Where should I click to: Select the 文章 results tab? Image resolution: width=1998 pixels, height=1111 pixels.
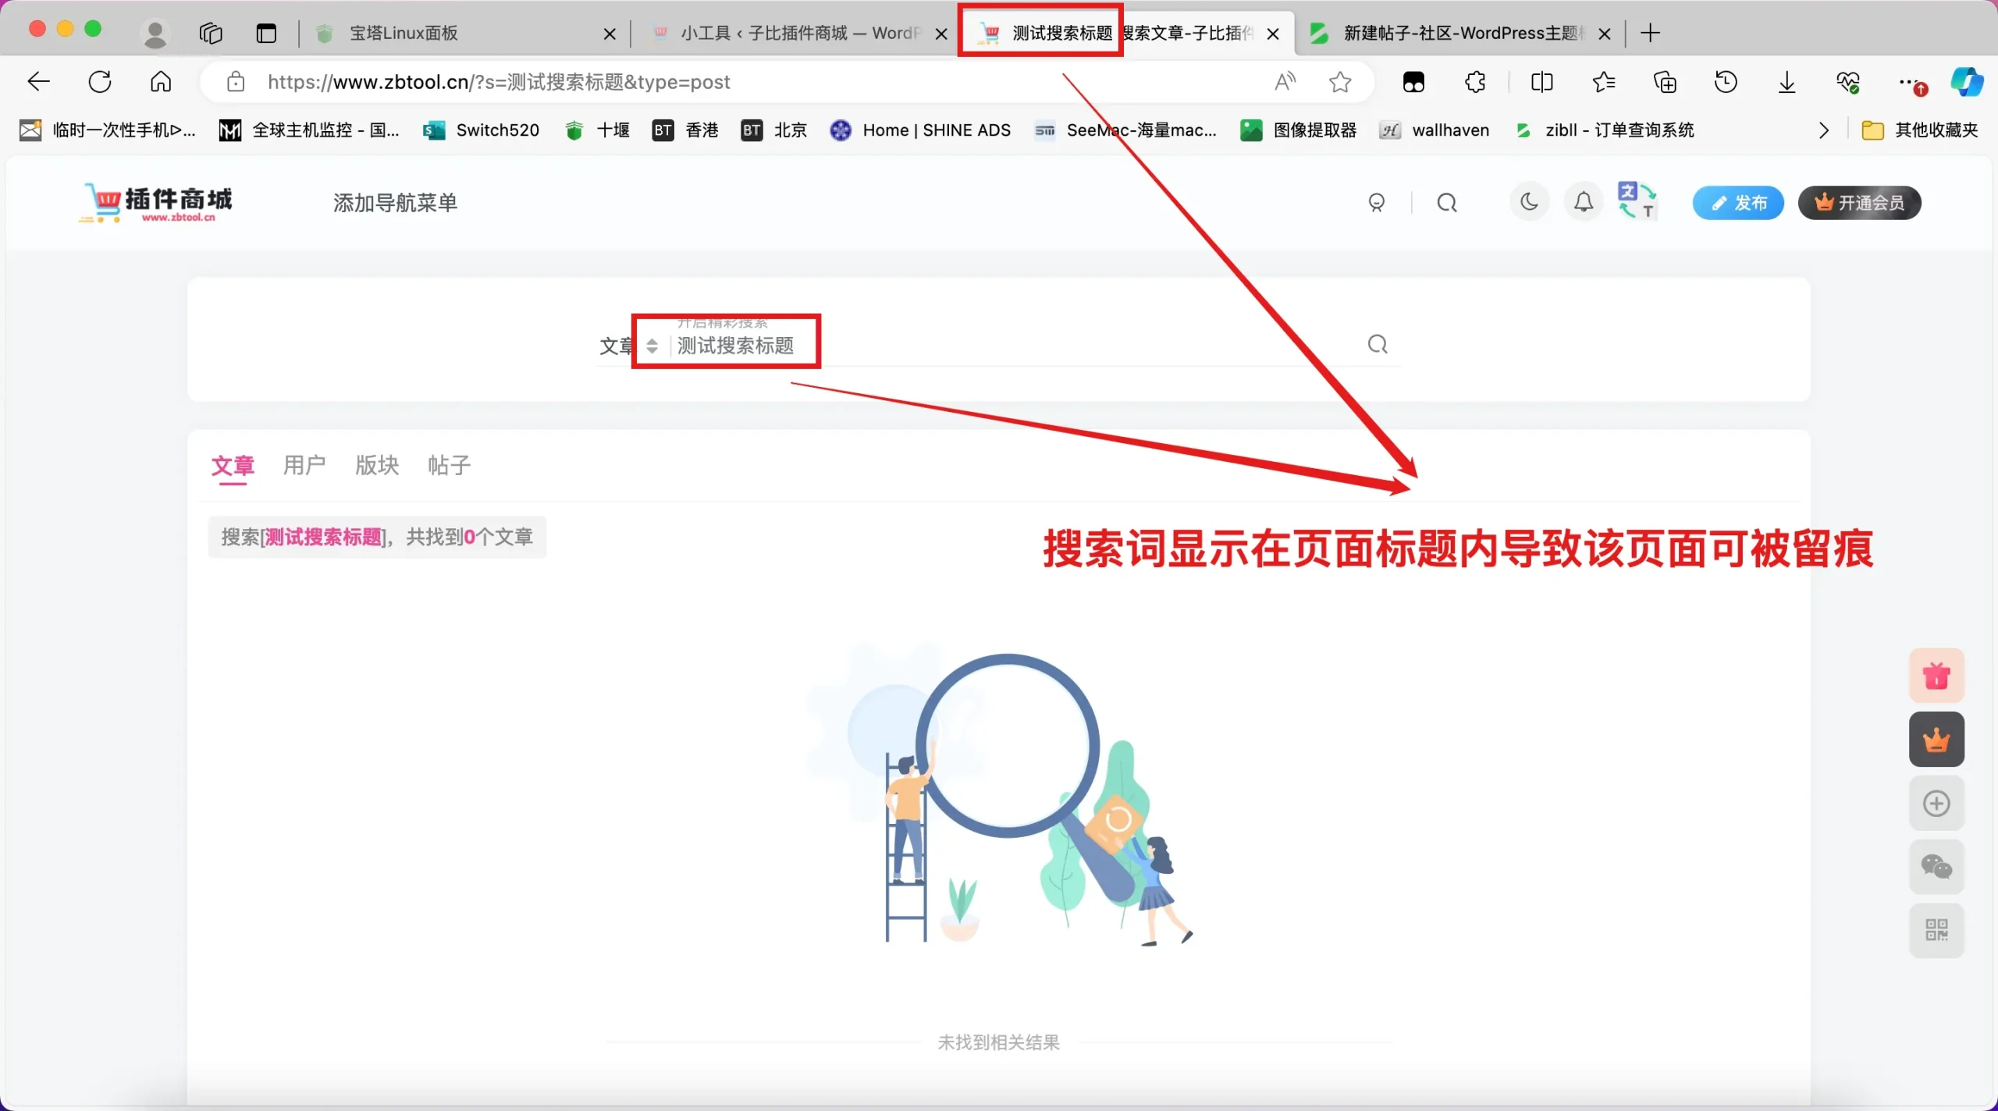pyautogui.click(x=233, y=466)
